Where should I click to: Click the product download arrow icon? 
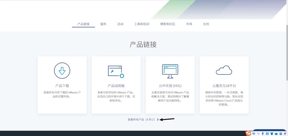coord(62,71)
